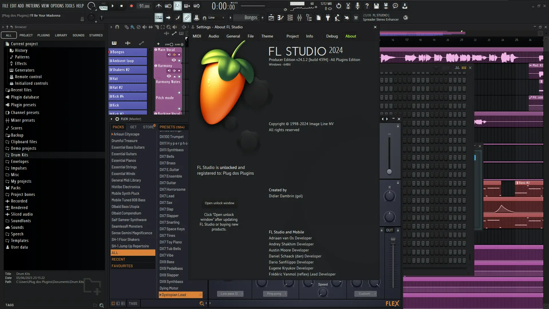Viewport: 549px width, 309px height.
Task: Toggle the PAT/SONG mode switch
Action: click(x=103, y=6)
